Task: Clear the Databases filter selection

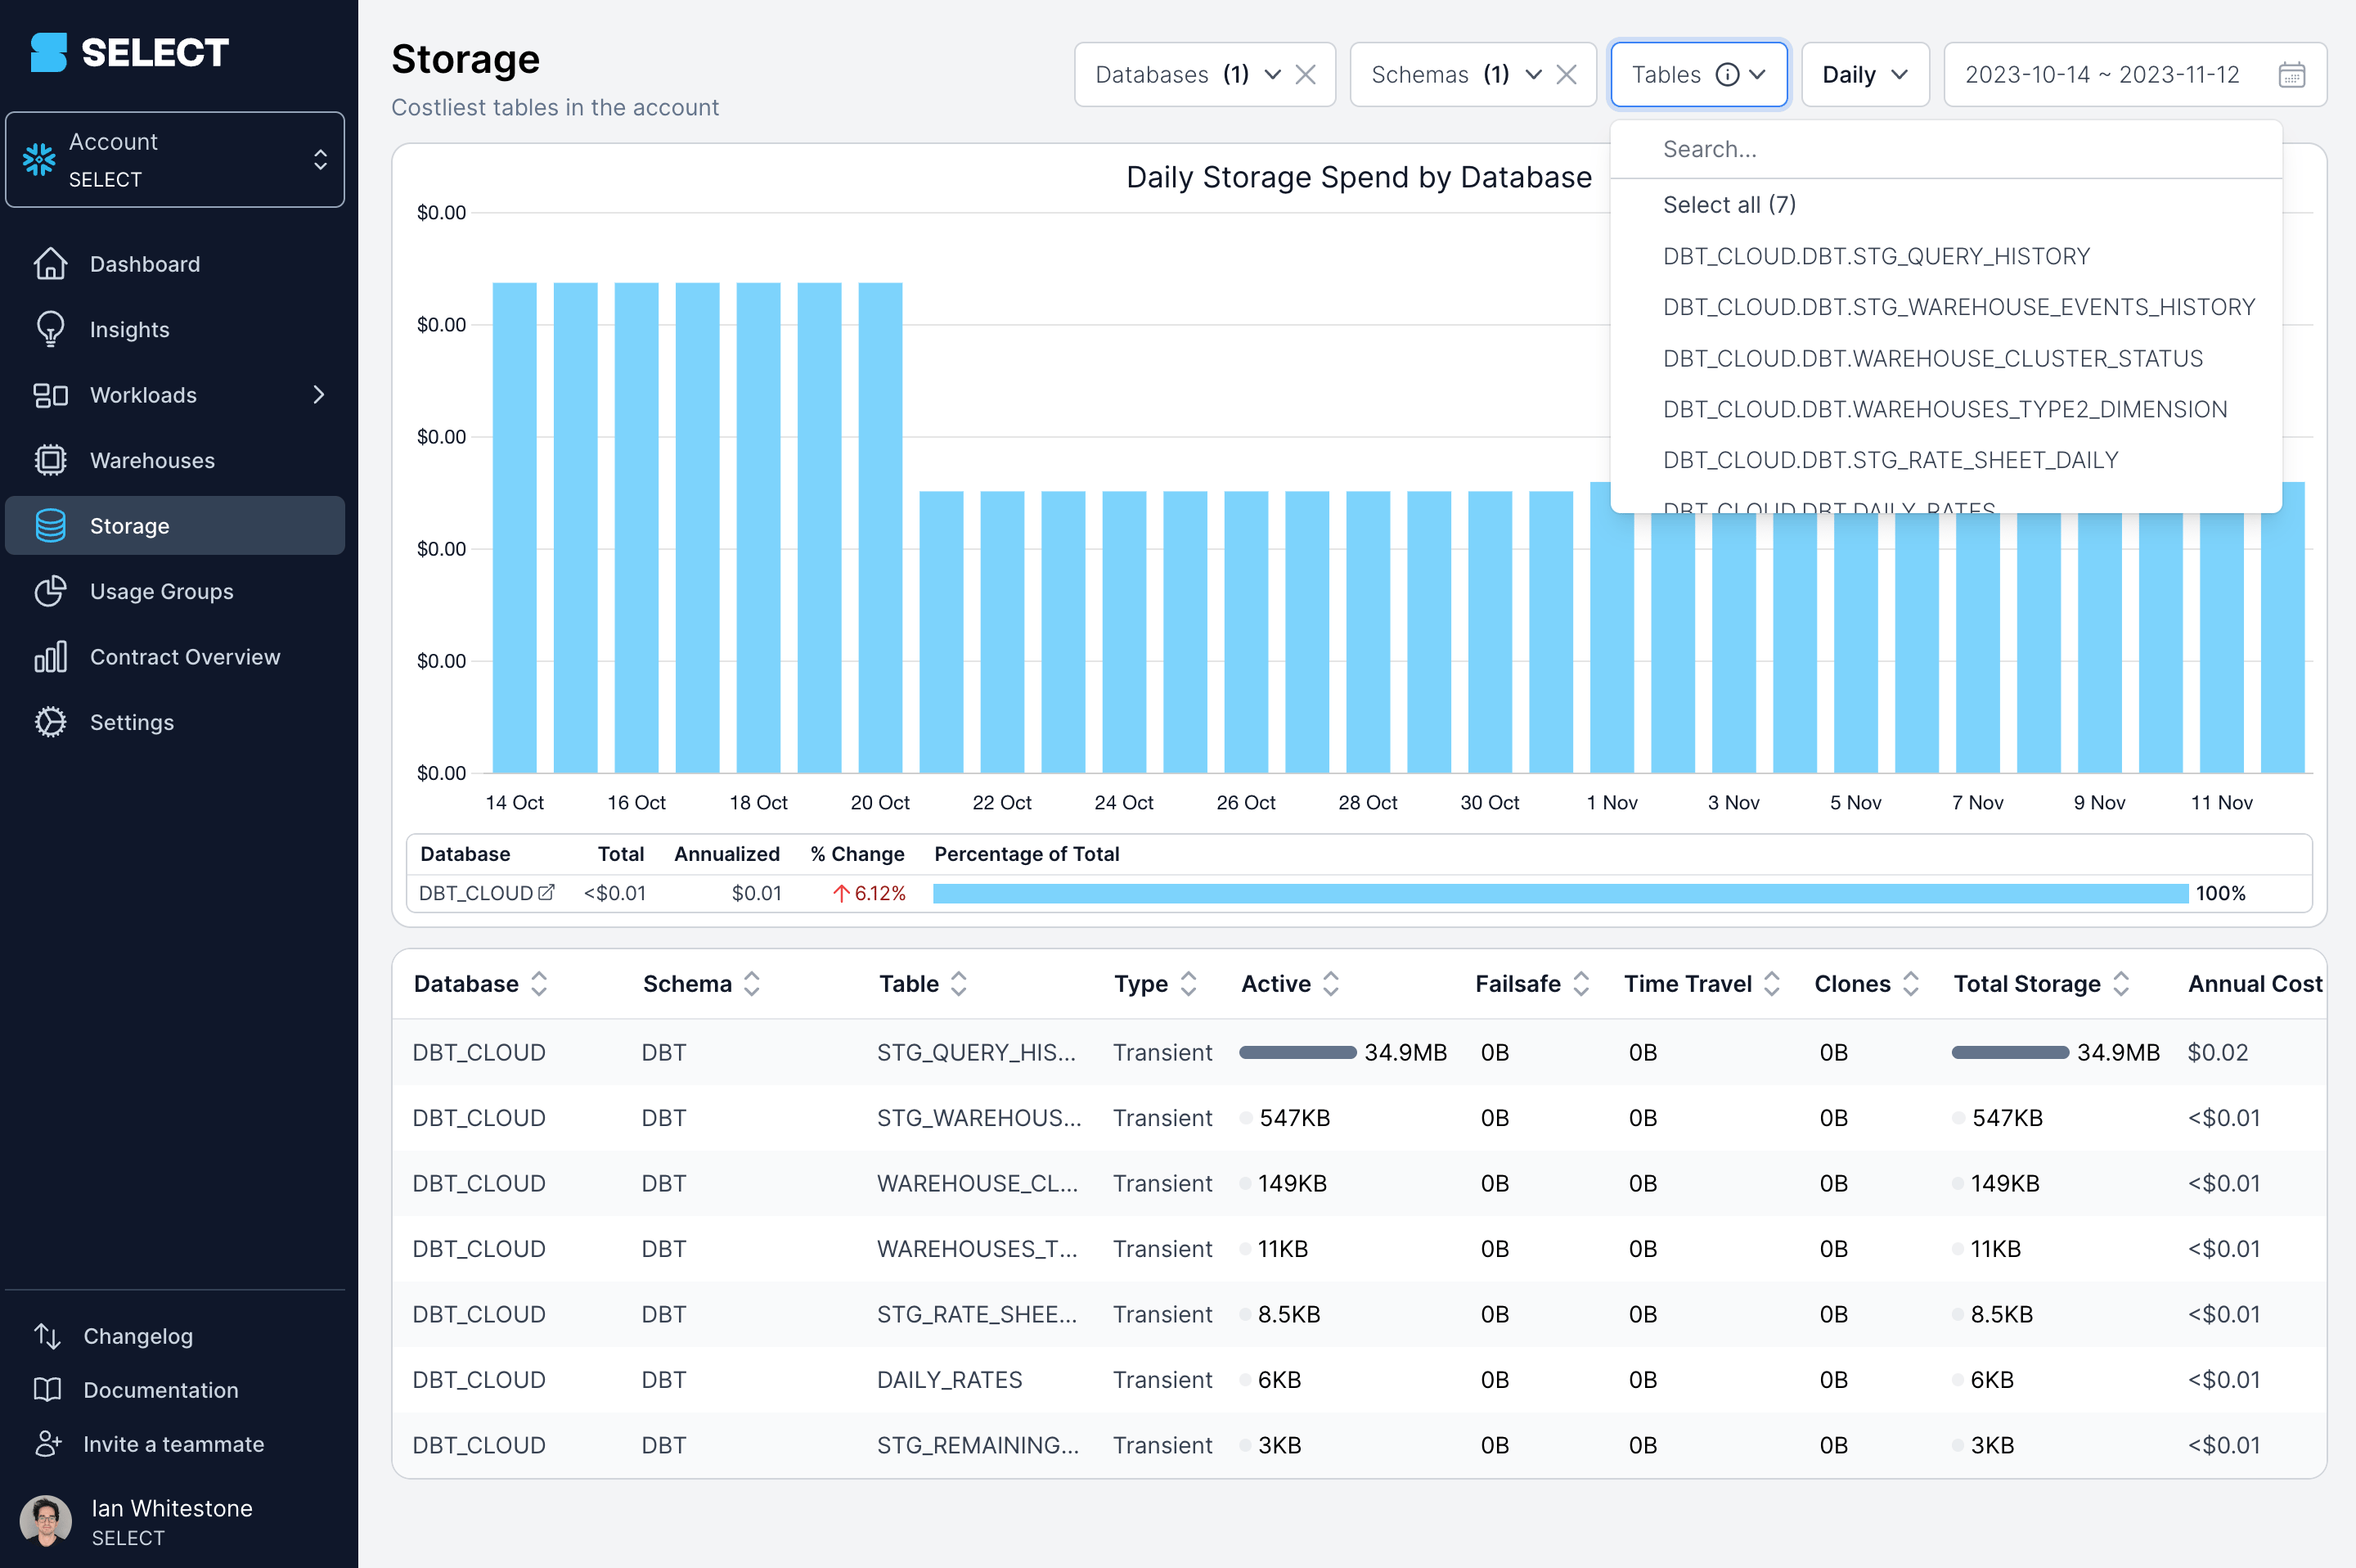Action: click(x=1306, y=75)
